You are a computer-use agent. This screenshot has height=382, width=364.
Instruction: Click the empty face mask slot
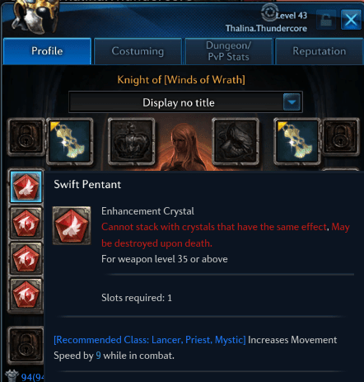(x=236, y=141)
